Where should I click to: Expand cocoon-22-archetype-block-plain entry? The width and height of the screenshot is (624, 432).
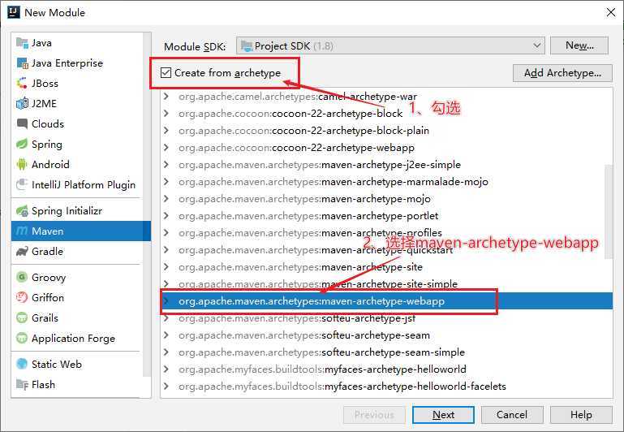pos(166,131)
